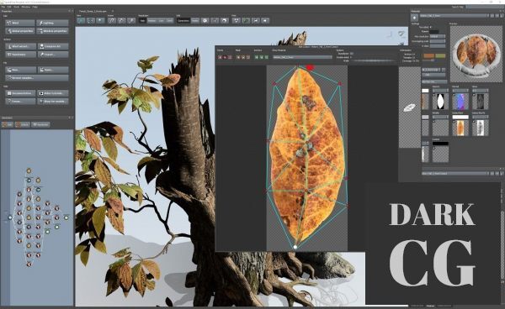Click the green checkmark view toolbar icon
This screenshot has width=505, height=309.
246,20
